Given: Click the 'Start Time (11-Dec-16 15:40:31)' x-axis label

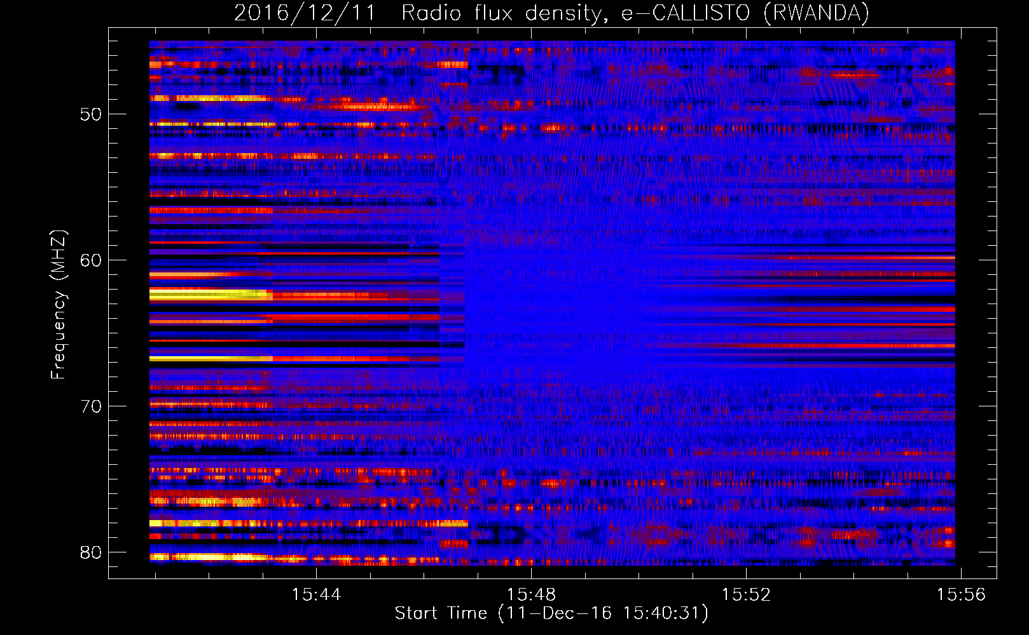Looking at the screenshot, I should pyautogui.click(x=551, y=613).
